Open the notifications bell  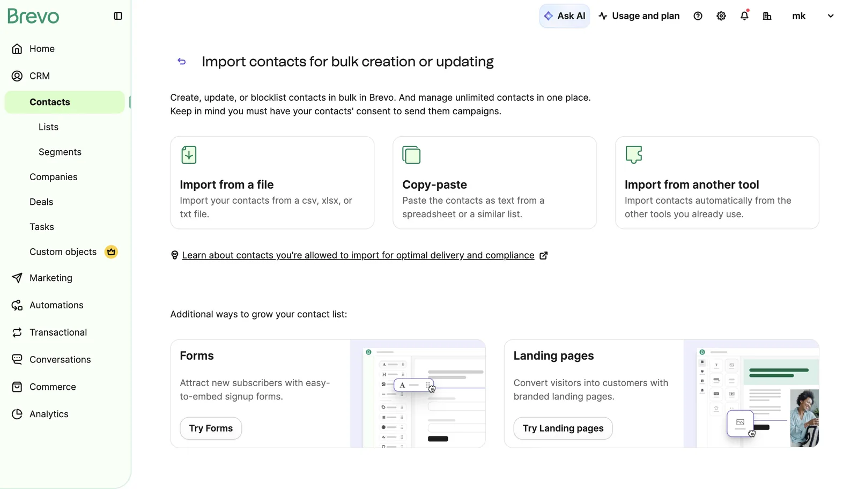coord(744,16)
